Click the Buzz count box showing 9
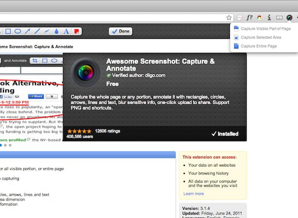 pos(52,96)
